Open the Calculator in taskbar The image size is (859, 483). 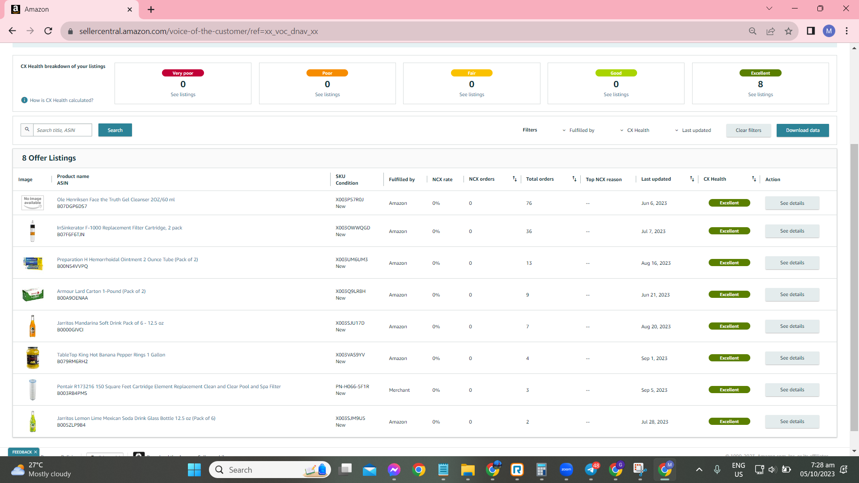[x=541, y=470]
